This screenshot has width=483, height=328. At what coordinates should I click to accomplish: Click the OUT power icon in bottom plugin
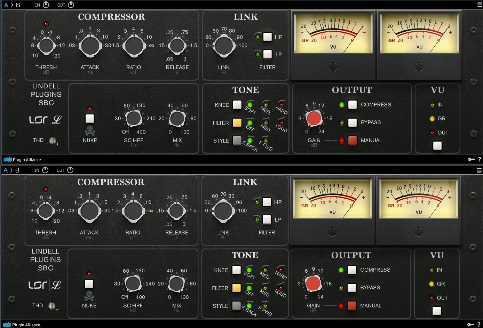click(70, 170)
